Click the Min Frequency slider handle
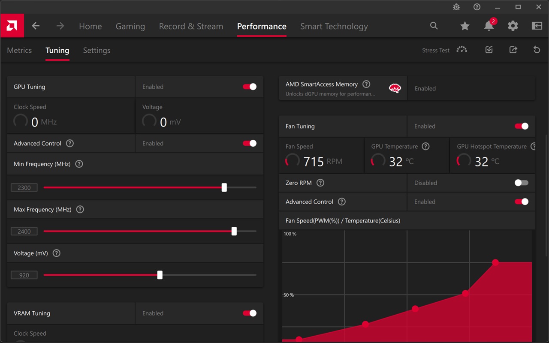 [224, 187]
